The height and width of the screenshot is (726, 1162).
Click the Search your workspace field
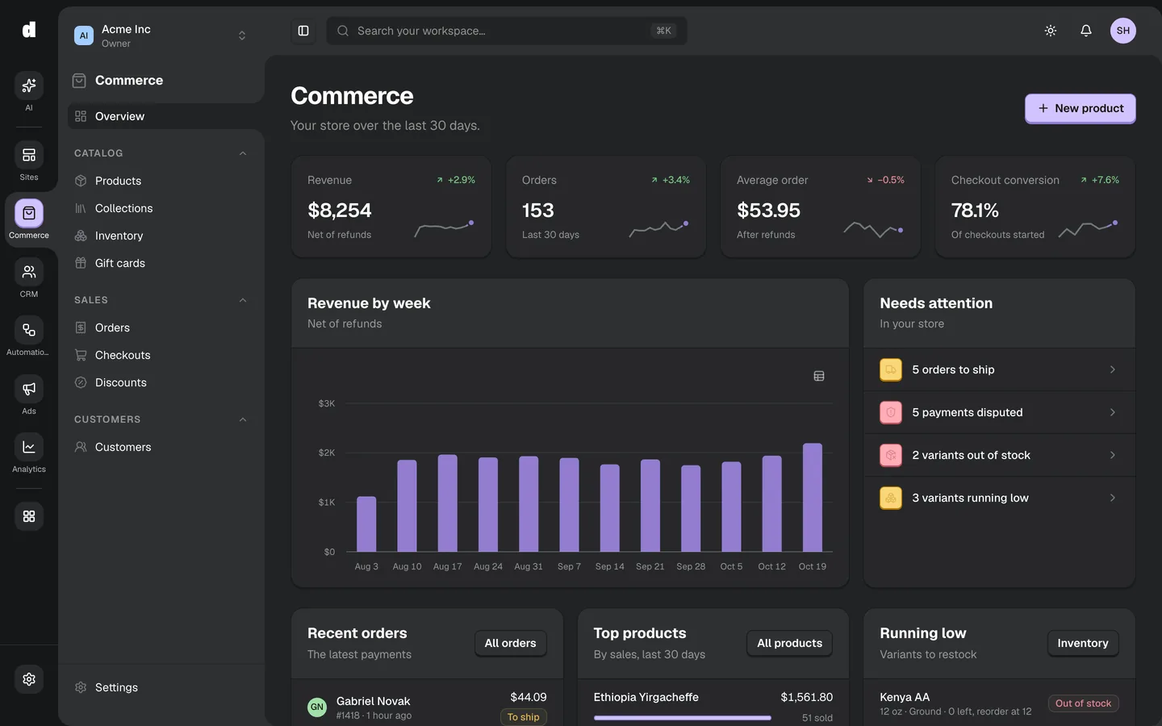[507, 31]
